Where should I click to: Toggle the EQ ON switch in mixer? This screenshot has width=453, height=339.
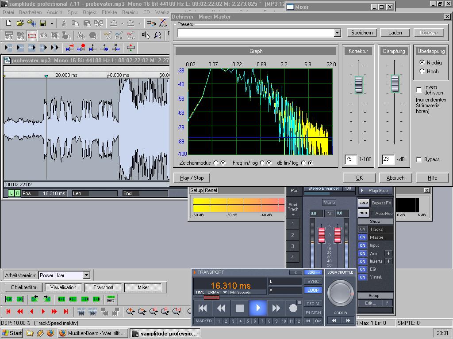[362, 269]
